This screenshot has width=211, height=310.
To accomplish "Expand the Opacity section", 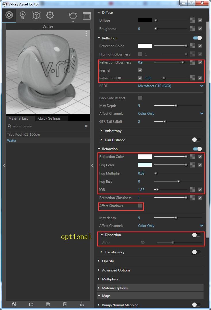I will pos(99,261).
